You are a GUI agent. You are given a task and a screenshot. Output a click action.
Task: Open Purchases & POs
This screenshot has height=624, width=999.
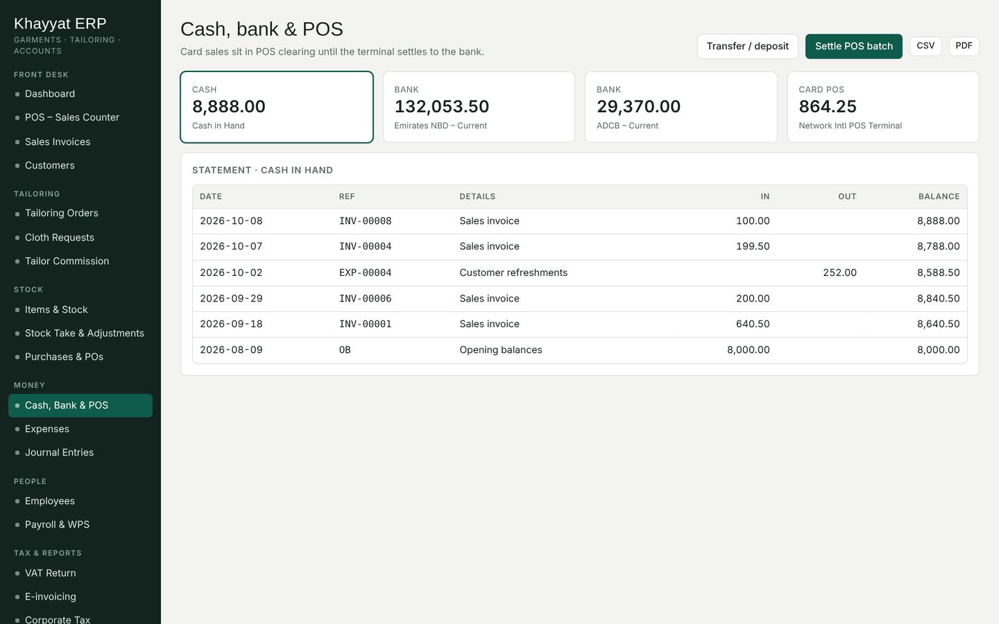80,356
